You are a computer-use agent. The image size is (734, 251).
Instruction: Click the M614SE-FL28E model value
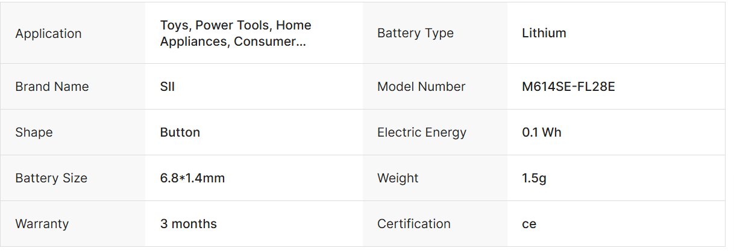click(568, 87)
